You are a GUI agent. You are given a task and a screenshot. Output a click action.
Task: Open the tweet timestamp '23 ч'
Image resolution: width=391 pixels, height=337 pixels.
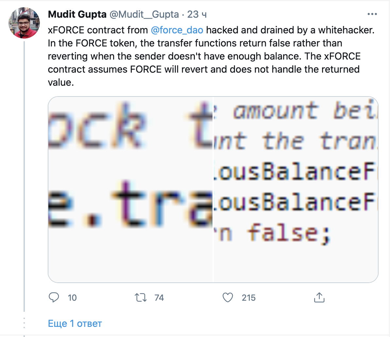tap(197, 14)
